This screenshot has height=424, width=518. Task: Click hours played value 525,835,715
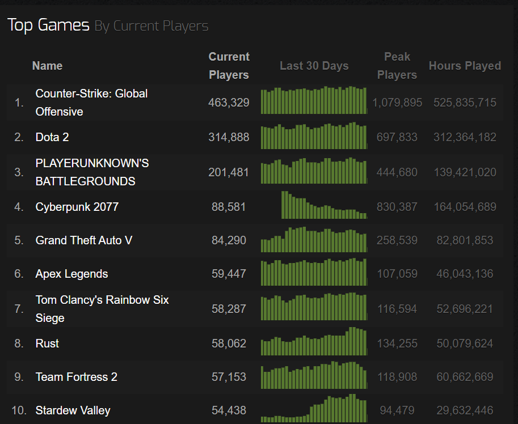(x=465, y=103)
